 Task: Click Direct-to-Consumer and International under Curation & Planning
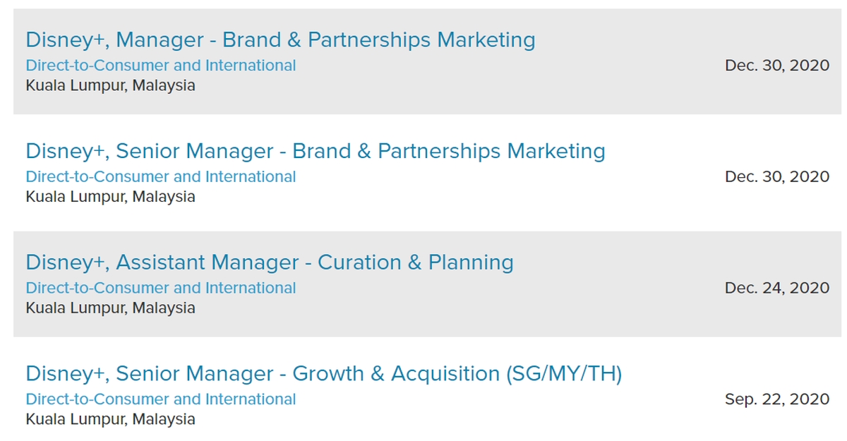click(161, 288)
